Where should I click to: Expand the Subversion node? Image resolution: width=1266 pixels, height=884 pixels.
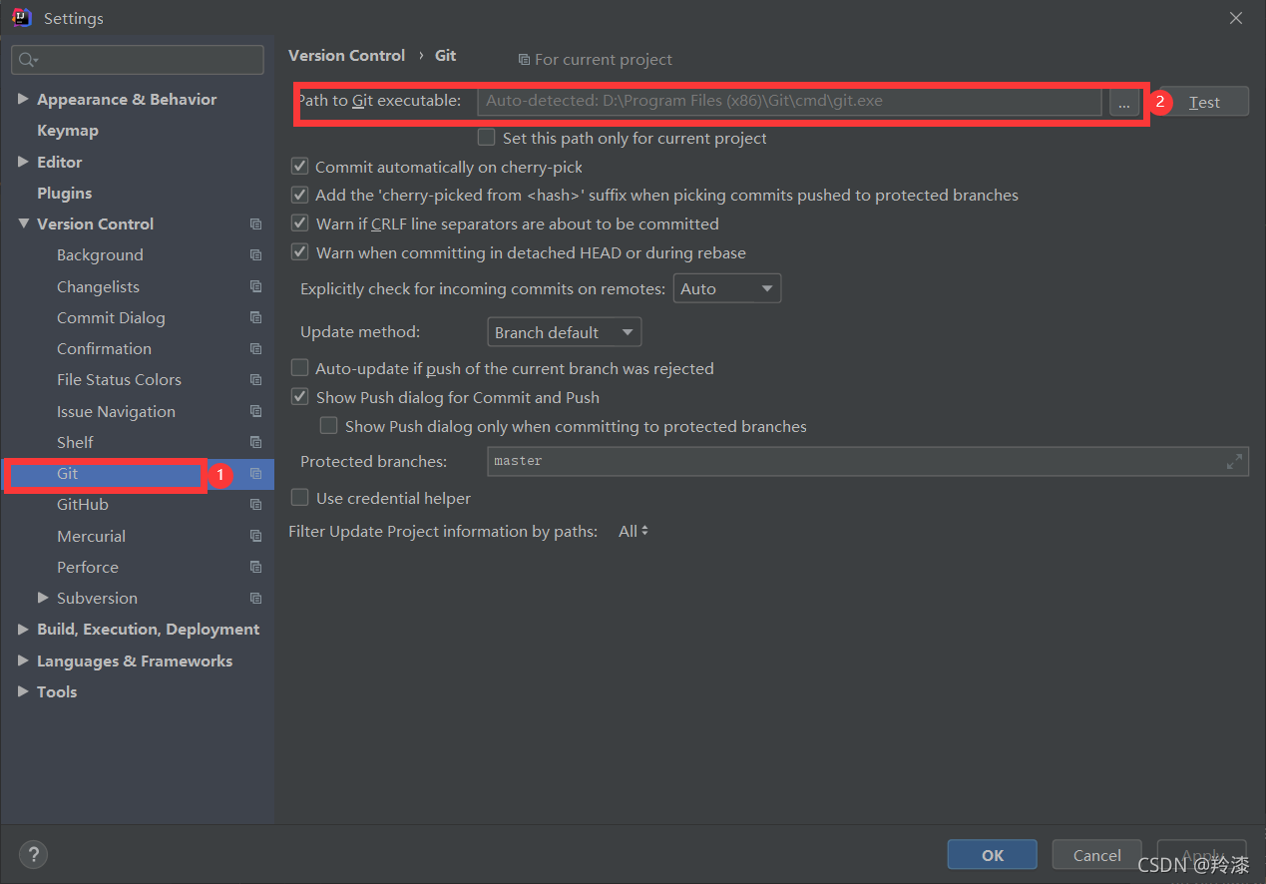(x=43, y=598)
